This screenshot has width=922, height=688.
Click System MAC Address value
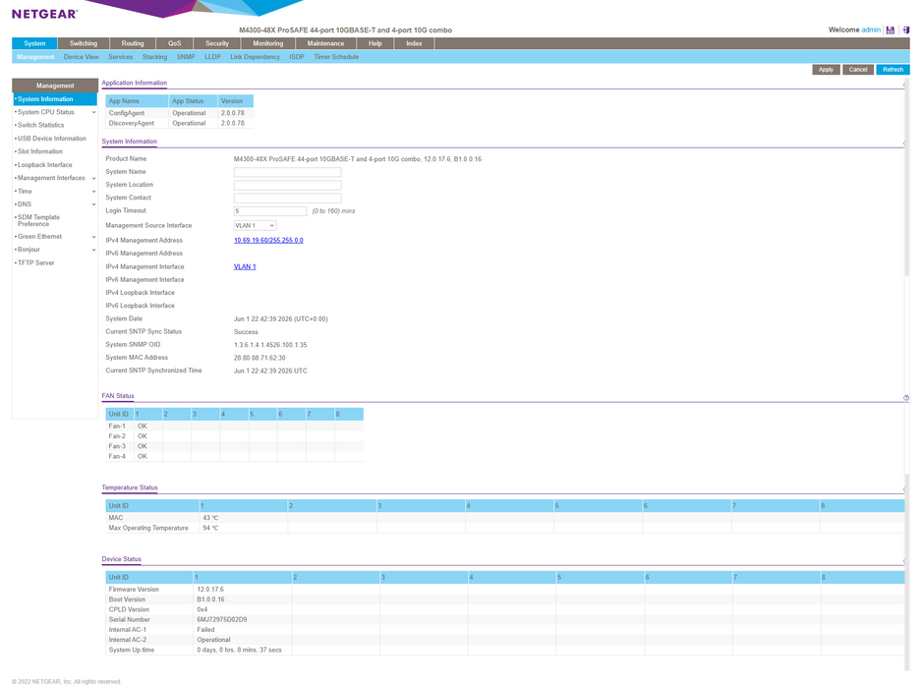tap(259, 358)
